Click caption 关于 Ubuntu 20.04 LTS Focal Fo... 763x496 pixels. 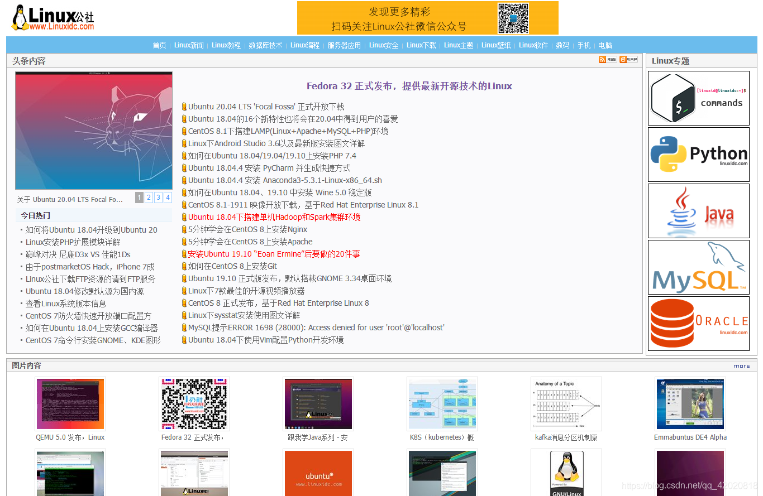click(70, 199)
